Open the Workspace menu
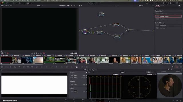This screenshot has height=102, width=183. 58,1
